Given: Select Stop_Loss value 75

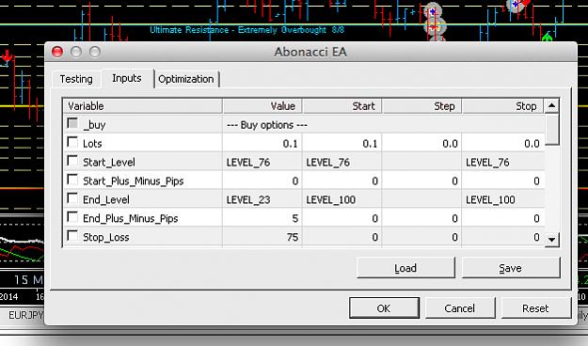Looking at the screenshot, I should point(262,237).
